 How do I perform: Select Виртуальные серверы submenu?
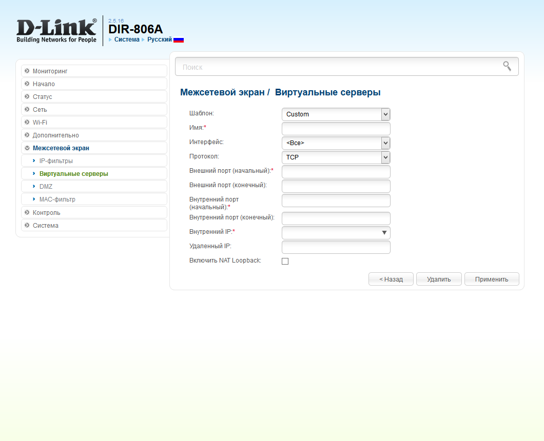coord(94,174)
